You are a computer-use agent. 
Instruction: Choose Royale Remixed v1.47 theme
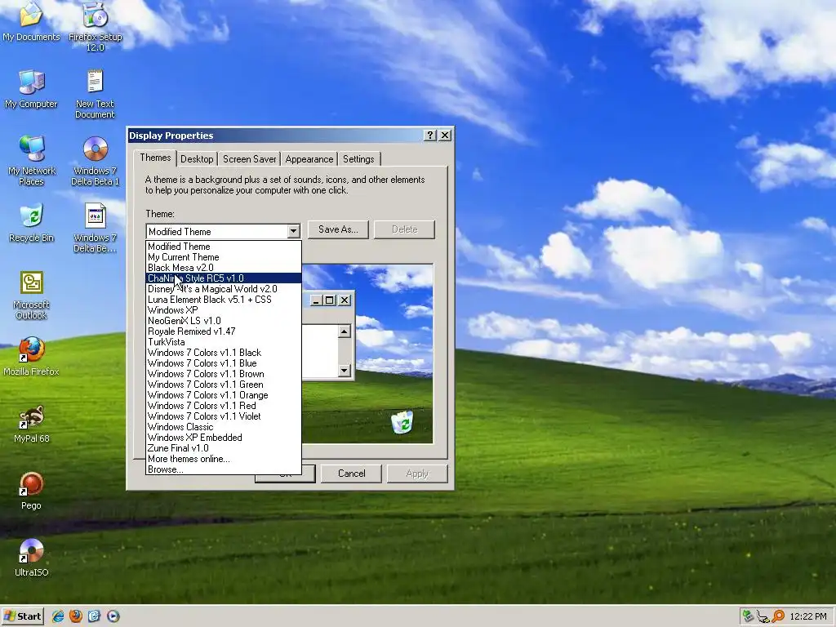click(x=224, y=331)
